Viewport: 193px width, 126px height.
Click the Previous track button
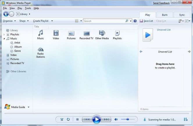click(87, 119)
